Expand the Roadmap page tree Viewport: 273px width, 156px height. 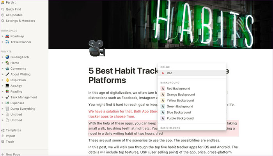pos(2,36)
